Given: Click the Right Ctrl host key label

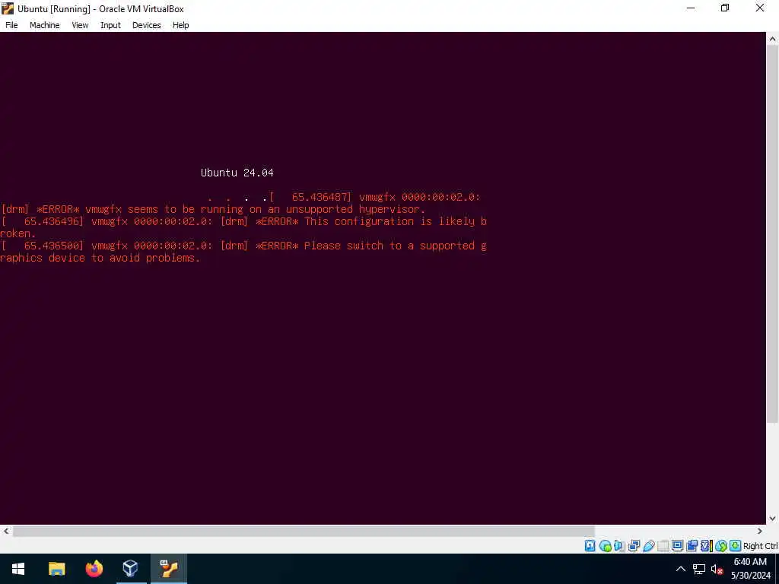Looking at the screenshot, I should click(760, 546).
